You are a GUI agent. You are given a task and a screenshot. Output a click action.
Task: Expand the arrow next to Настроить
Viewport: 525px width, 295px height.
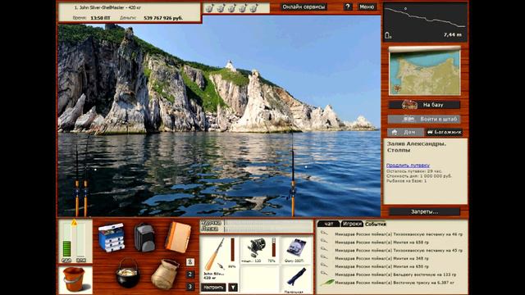click(233, 288)
